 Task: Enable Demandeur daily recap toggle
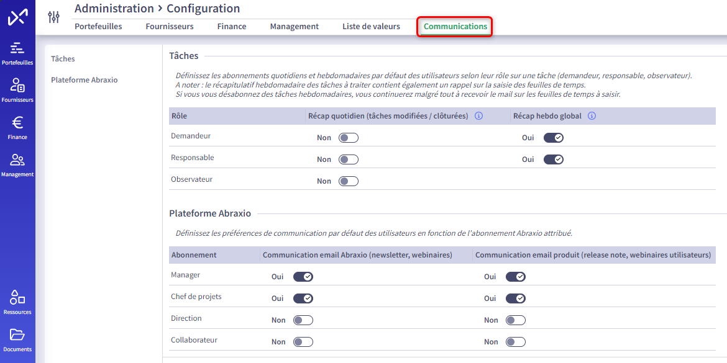(x=348, y=138)
